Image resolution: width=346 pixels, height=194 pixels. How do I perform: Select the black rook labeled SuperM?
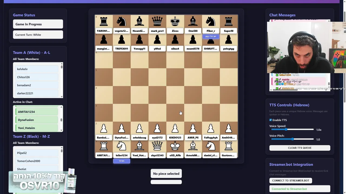point(229,21)
